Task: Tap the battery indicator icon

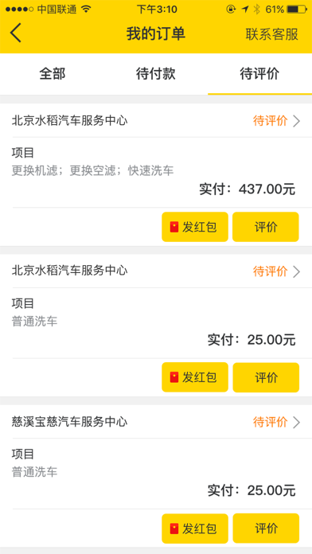Action: pos(297,10)
